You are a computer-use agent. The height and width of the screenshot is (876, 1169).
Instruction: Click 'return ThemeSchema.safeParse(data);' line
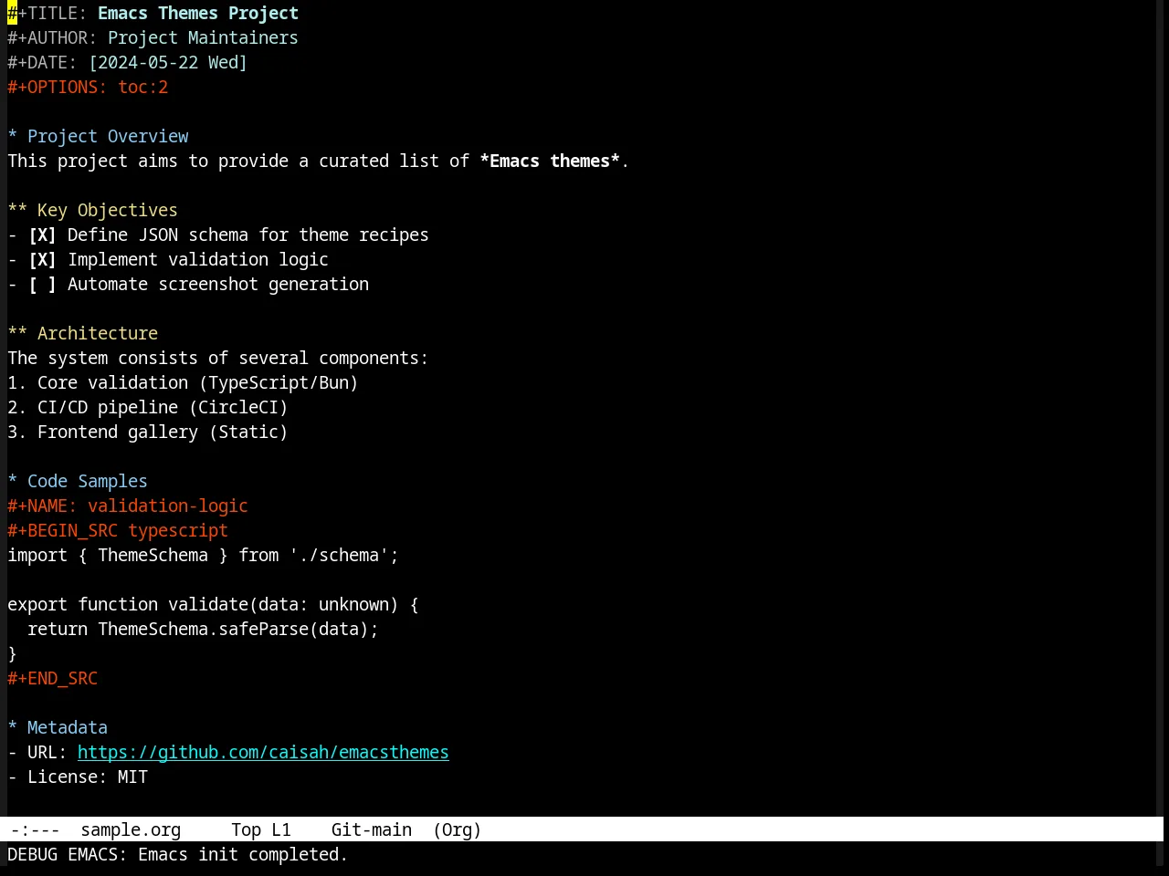203,629
